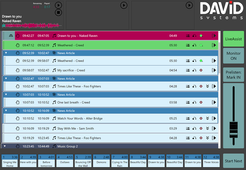
Task: Click the hand icon on My sacrifice row
Action: 18,70
